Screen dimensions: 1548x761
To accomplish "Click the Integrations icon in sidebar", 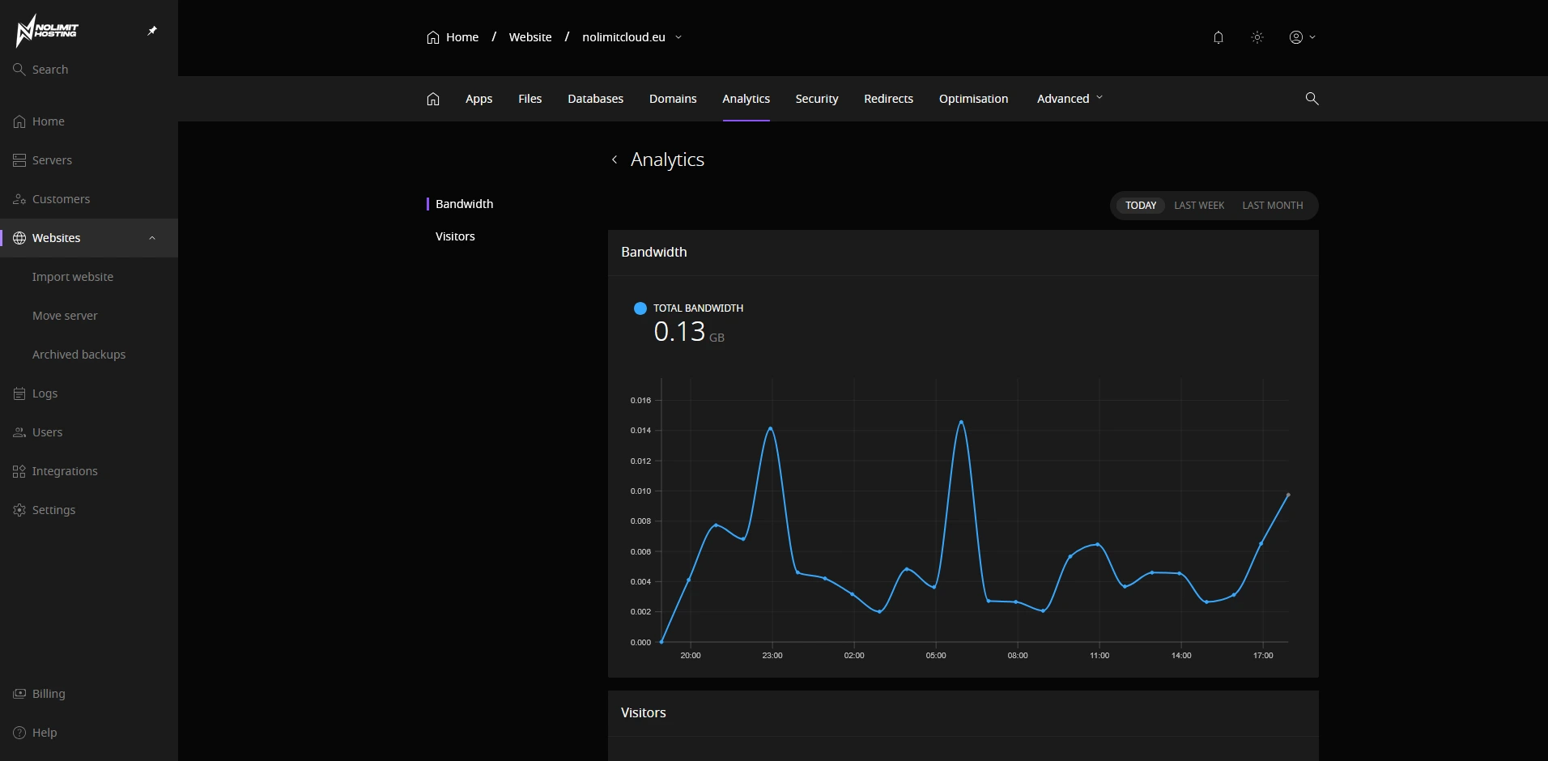I will 19,471.
